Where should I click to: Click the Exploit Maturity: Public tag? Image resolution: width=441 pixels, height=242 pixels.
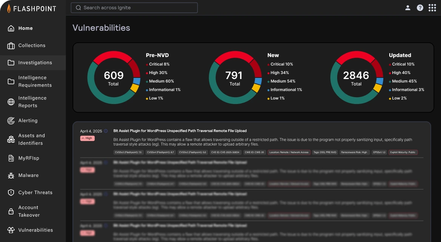pos(403,152)
